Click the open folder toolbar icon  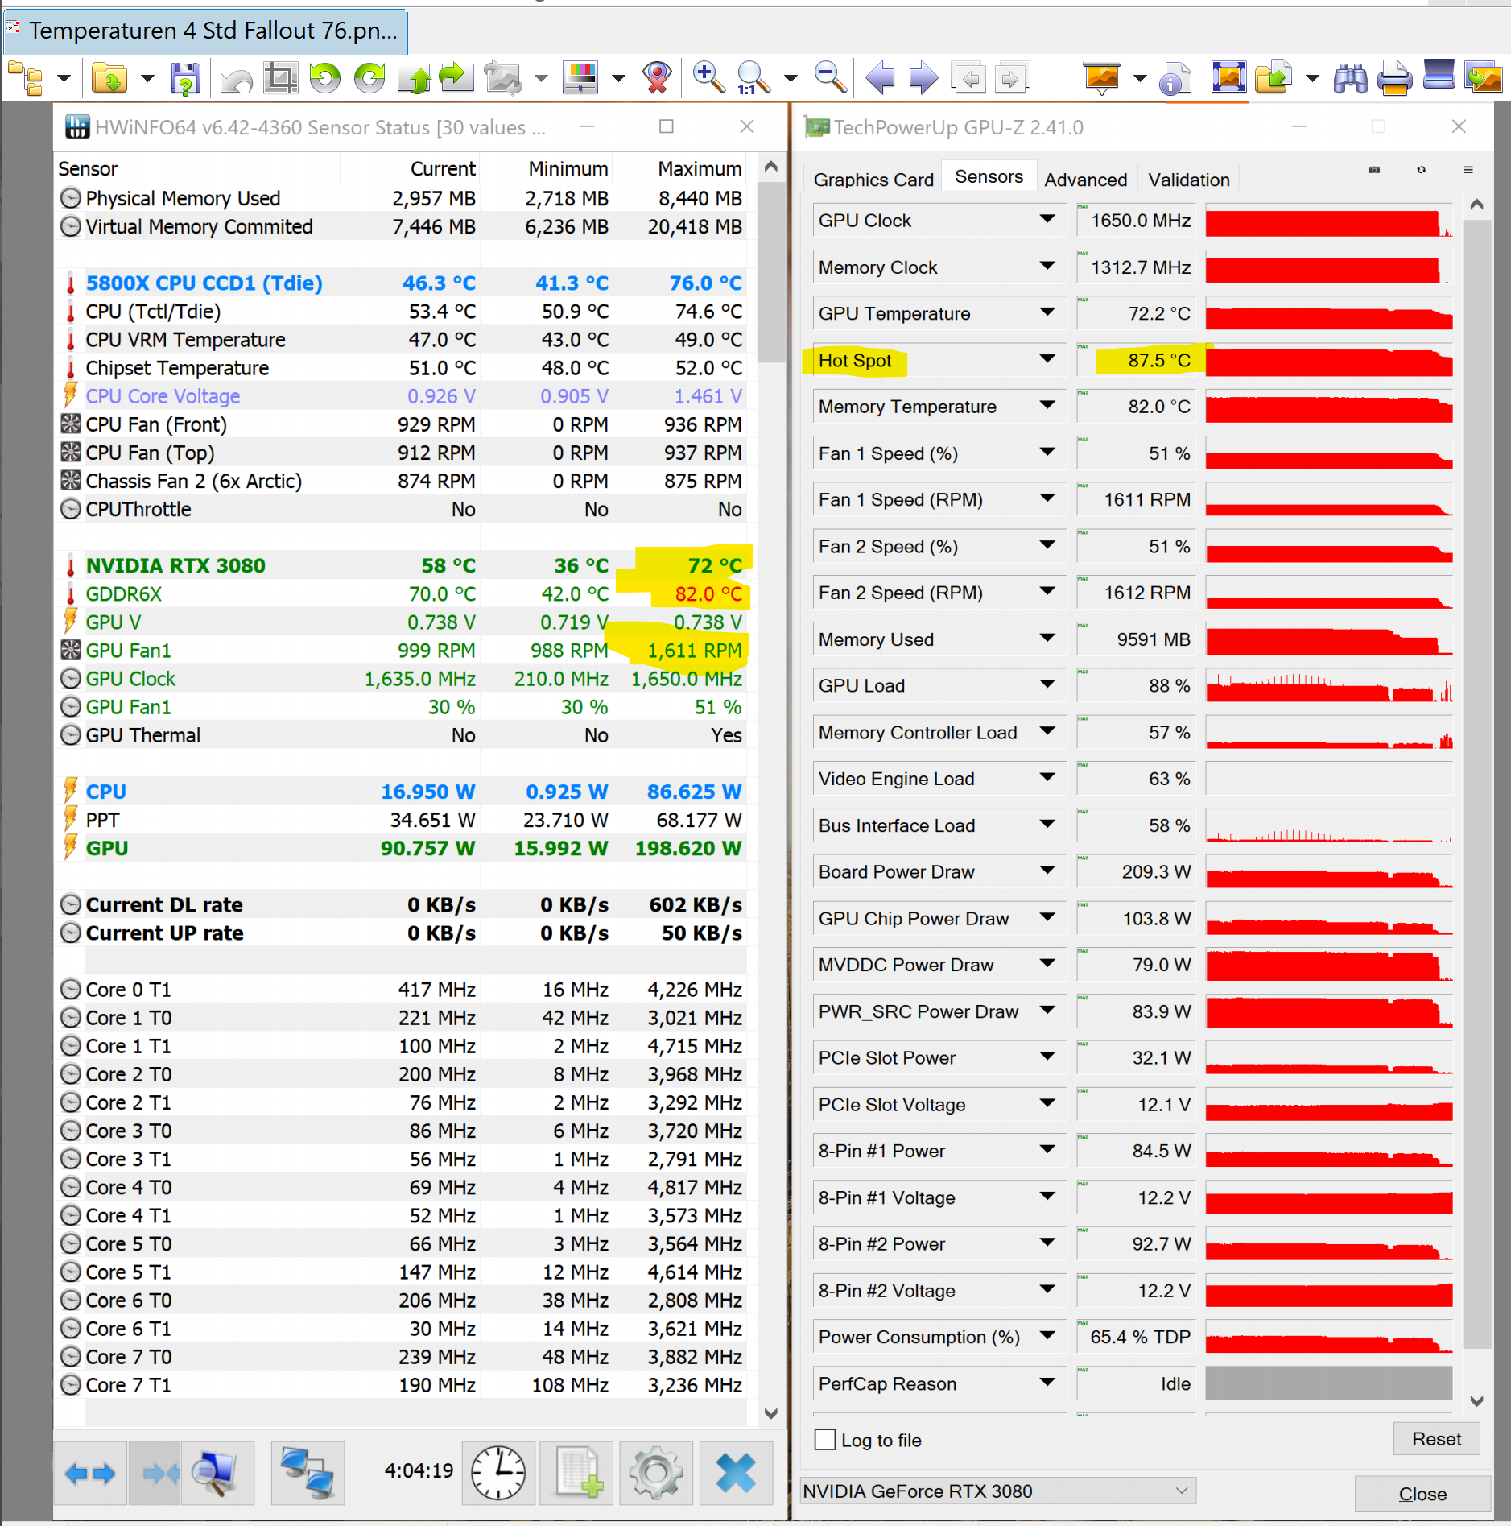click(x=109, y=79)
